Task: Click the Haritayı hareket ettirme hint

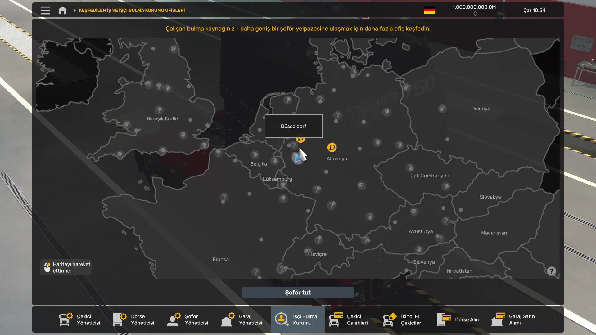Action: [66, 267]
